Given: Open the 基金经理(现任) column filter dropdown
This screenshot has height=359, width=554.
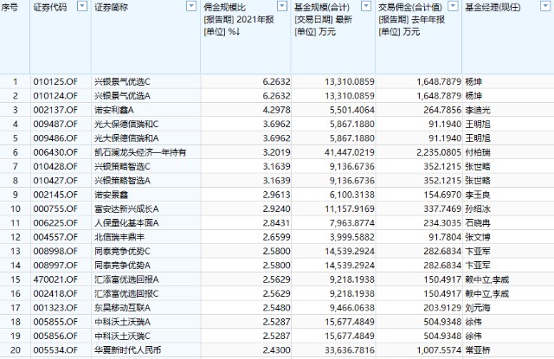Looking at the screenshot, I should click(x=545, y=6).
